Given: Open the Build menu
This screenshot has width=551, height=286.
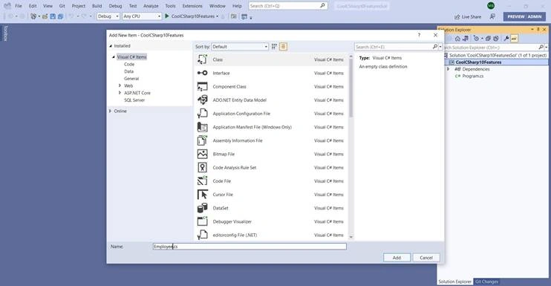Looking at the screenshot, I should pyautogui.click(x=97, y=6).
